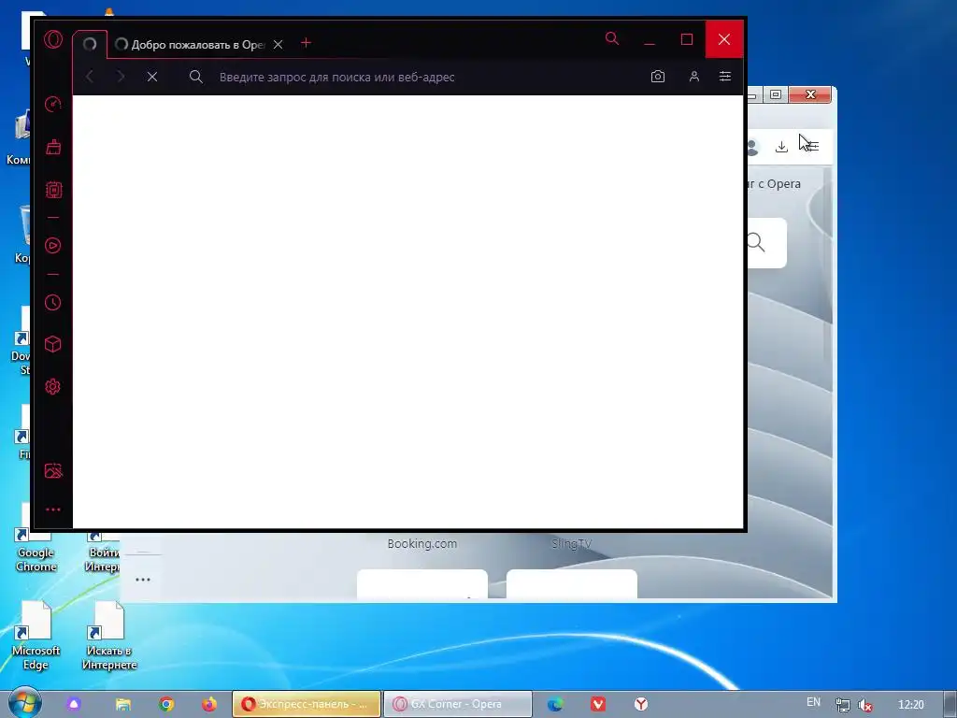Click EN language indicator in tray
The width and height of the screenshot is (957, 718).
(814, 702)
